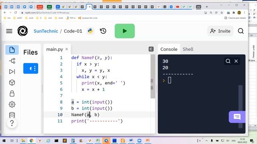Open the SunTechnic profile link

pyautogui.click(x=46, y=31)
